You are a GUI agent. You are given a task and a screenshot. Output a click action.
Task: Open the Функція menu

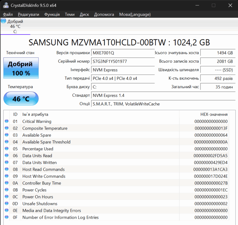52,14
